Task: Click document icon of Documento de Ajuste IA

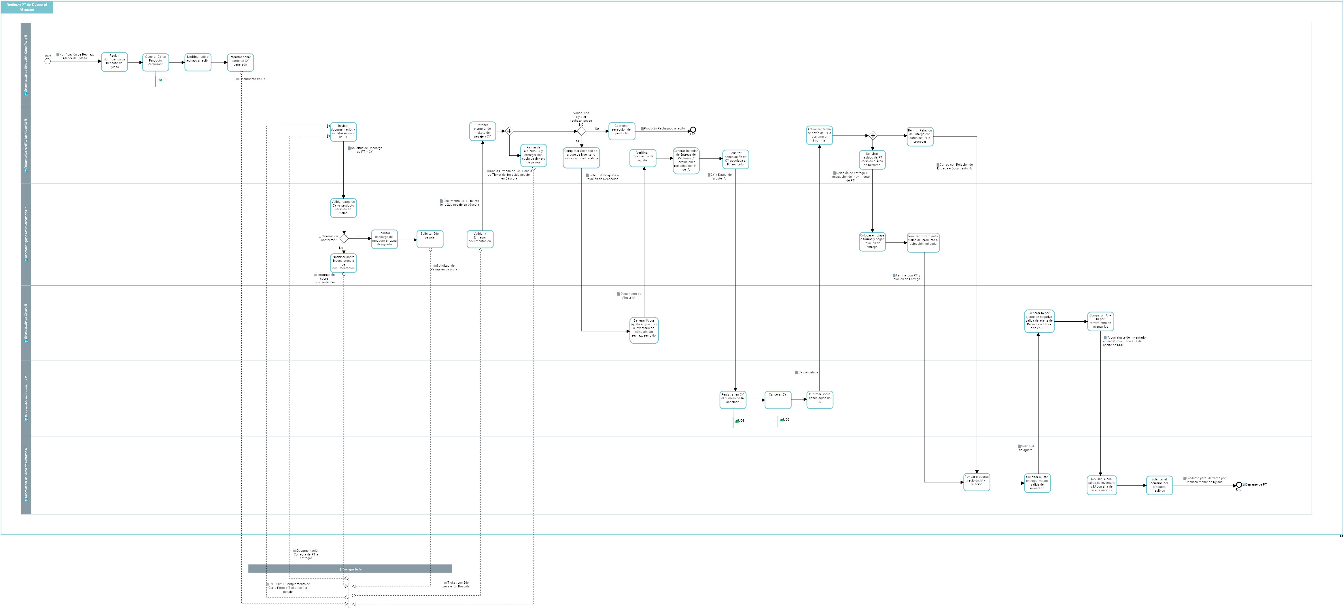Action: tap(619, 294)
